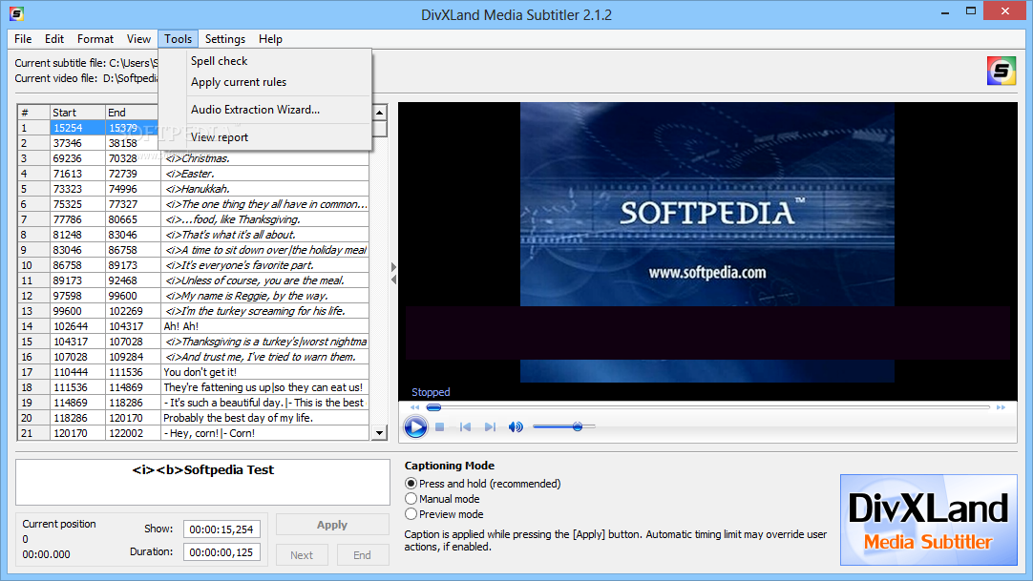Click the DivXLand S logo top right

[x=1001, y=71]
